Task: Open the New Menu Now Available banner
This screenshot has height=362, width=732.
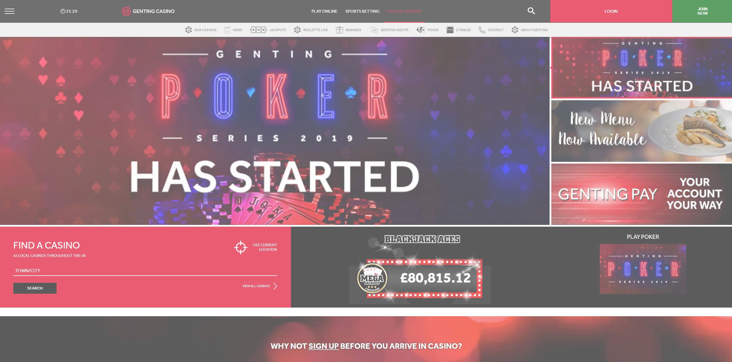Action: 641,131
